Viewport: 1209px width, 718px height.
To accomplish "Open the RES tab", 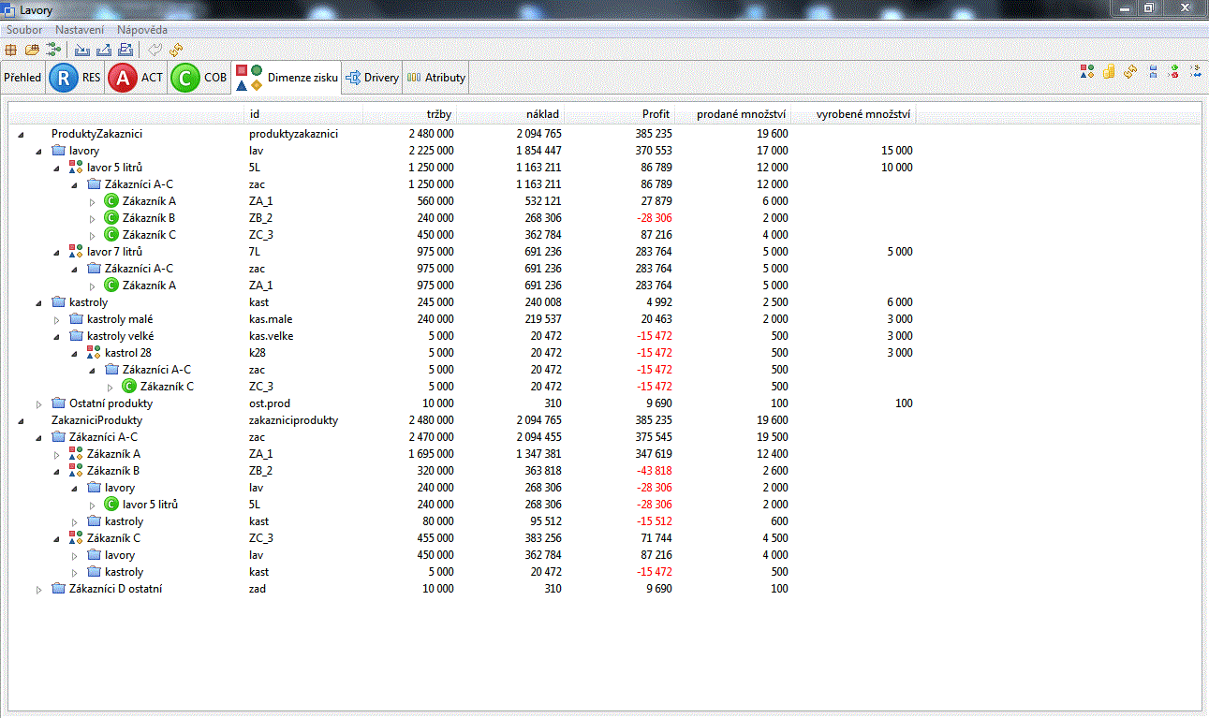I will (x=76, y=78).
